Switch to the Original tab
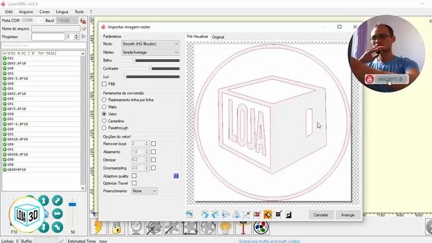The width and height of the screenshot is (432, 243). [217, 37]
